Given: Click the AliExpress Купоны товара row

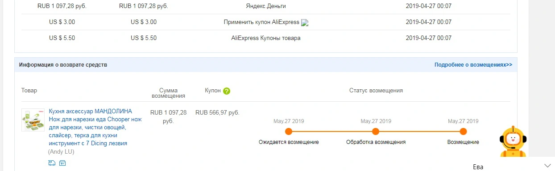Looking at the screenshot, I should [266, 38].
